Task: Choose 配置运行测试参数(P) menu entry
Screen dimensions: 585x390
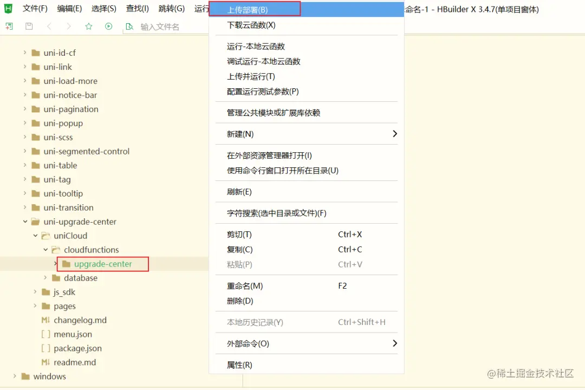Action: (307, 92)
